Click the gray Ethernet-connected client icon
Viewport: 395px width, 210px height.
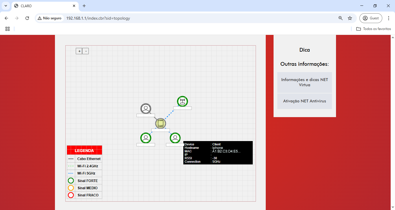tap(146, 109)
